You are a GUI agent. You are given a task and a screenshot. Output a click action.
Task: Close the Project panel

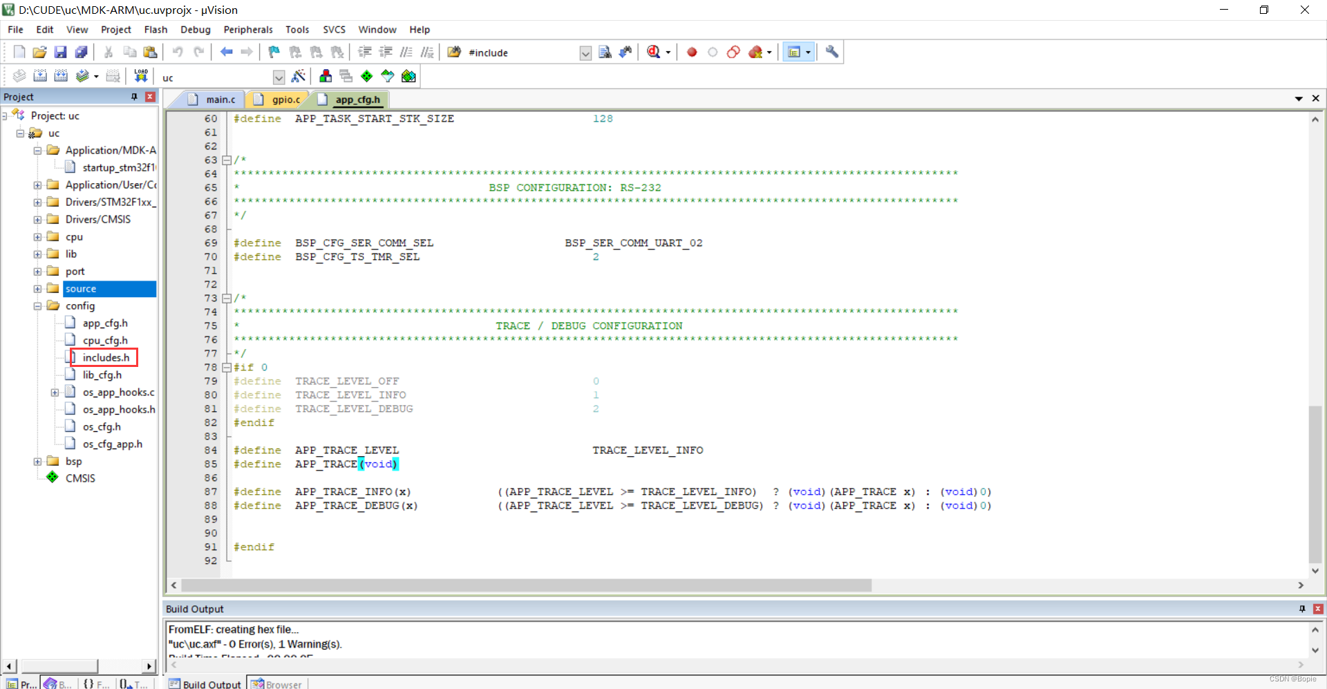[150, 97]
